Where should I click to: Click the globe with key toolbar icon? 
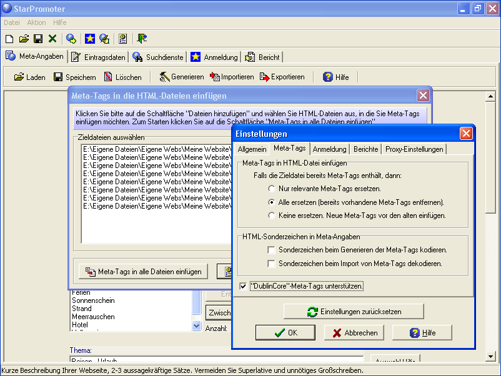pyautogui.click(x=104, y=39)
